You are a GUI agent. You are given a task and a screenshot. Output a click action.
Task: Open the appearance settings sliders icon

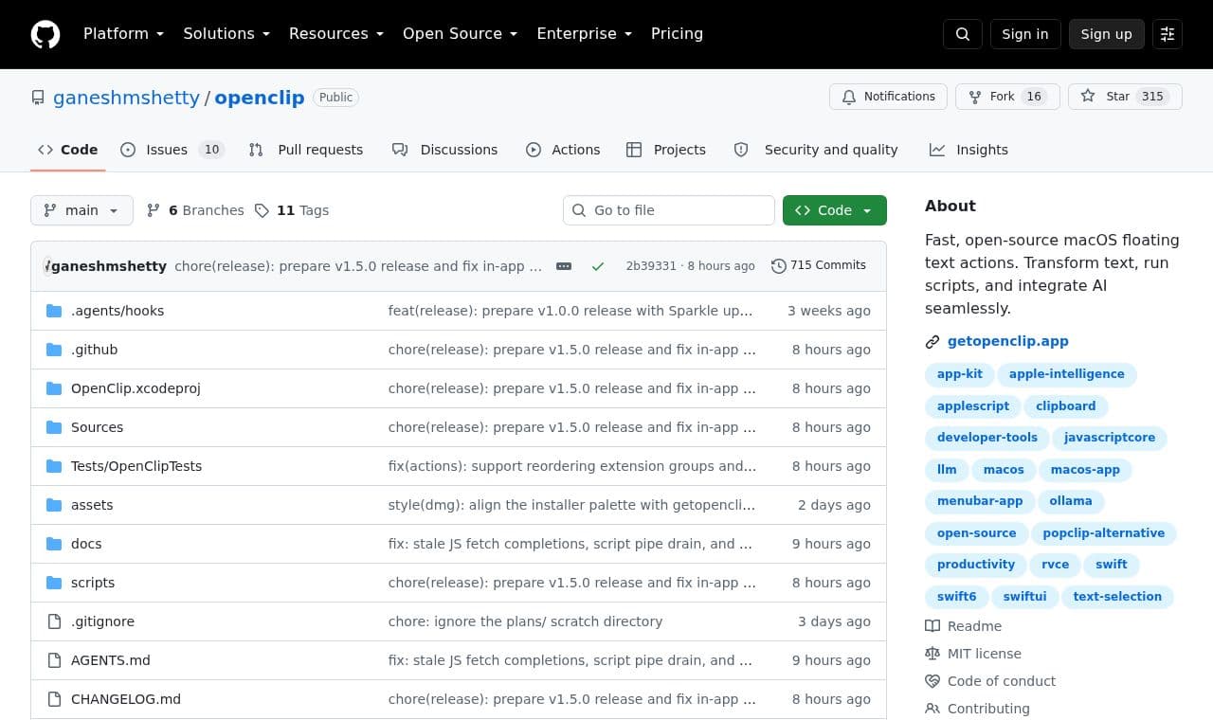1168,34
